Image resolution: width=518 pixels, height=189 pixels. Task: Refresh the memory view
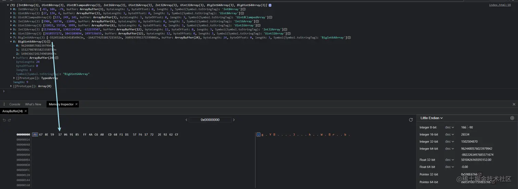[411, 120]
